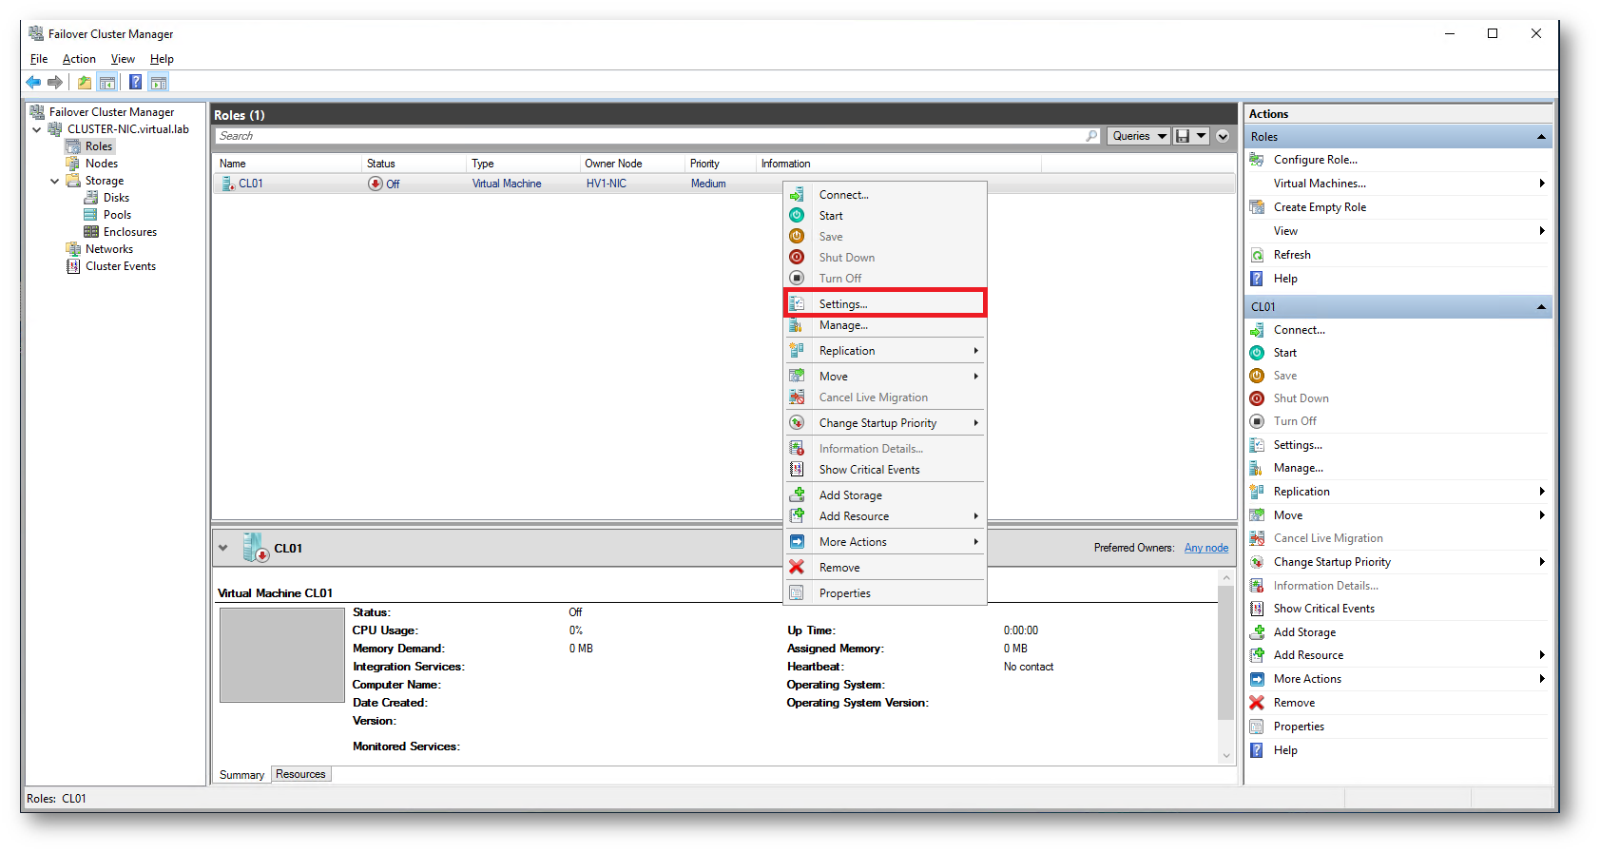The image size is (1600, 853).
Task: Collapse the CLUSTER-NIC.virtual.lab tree node
Action: click(37, 129)
